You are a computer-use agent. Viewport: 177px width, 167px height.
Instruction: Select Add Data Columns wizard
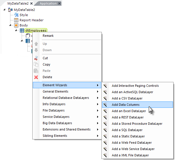coord(138,105)
